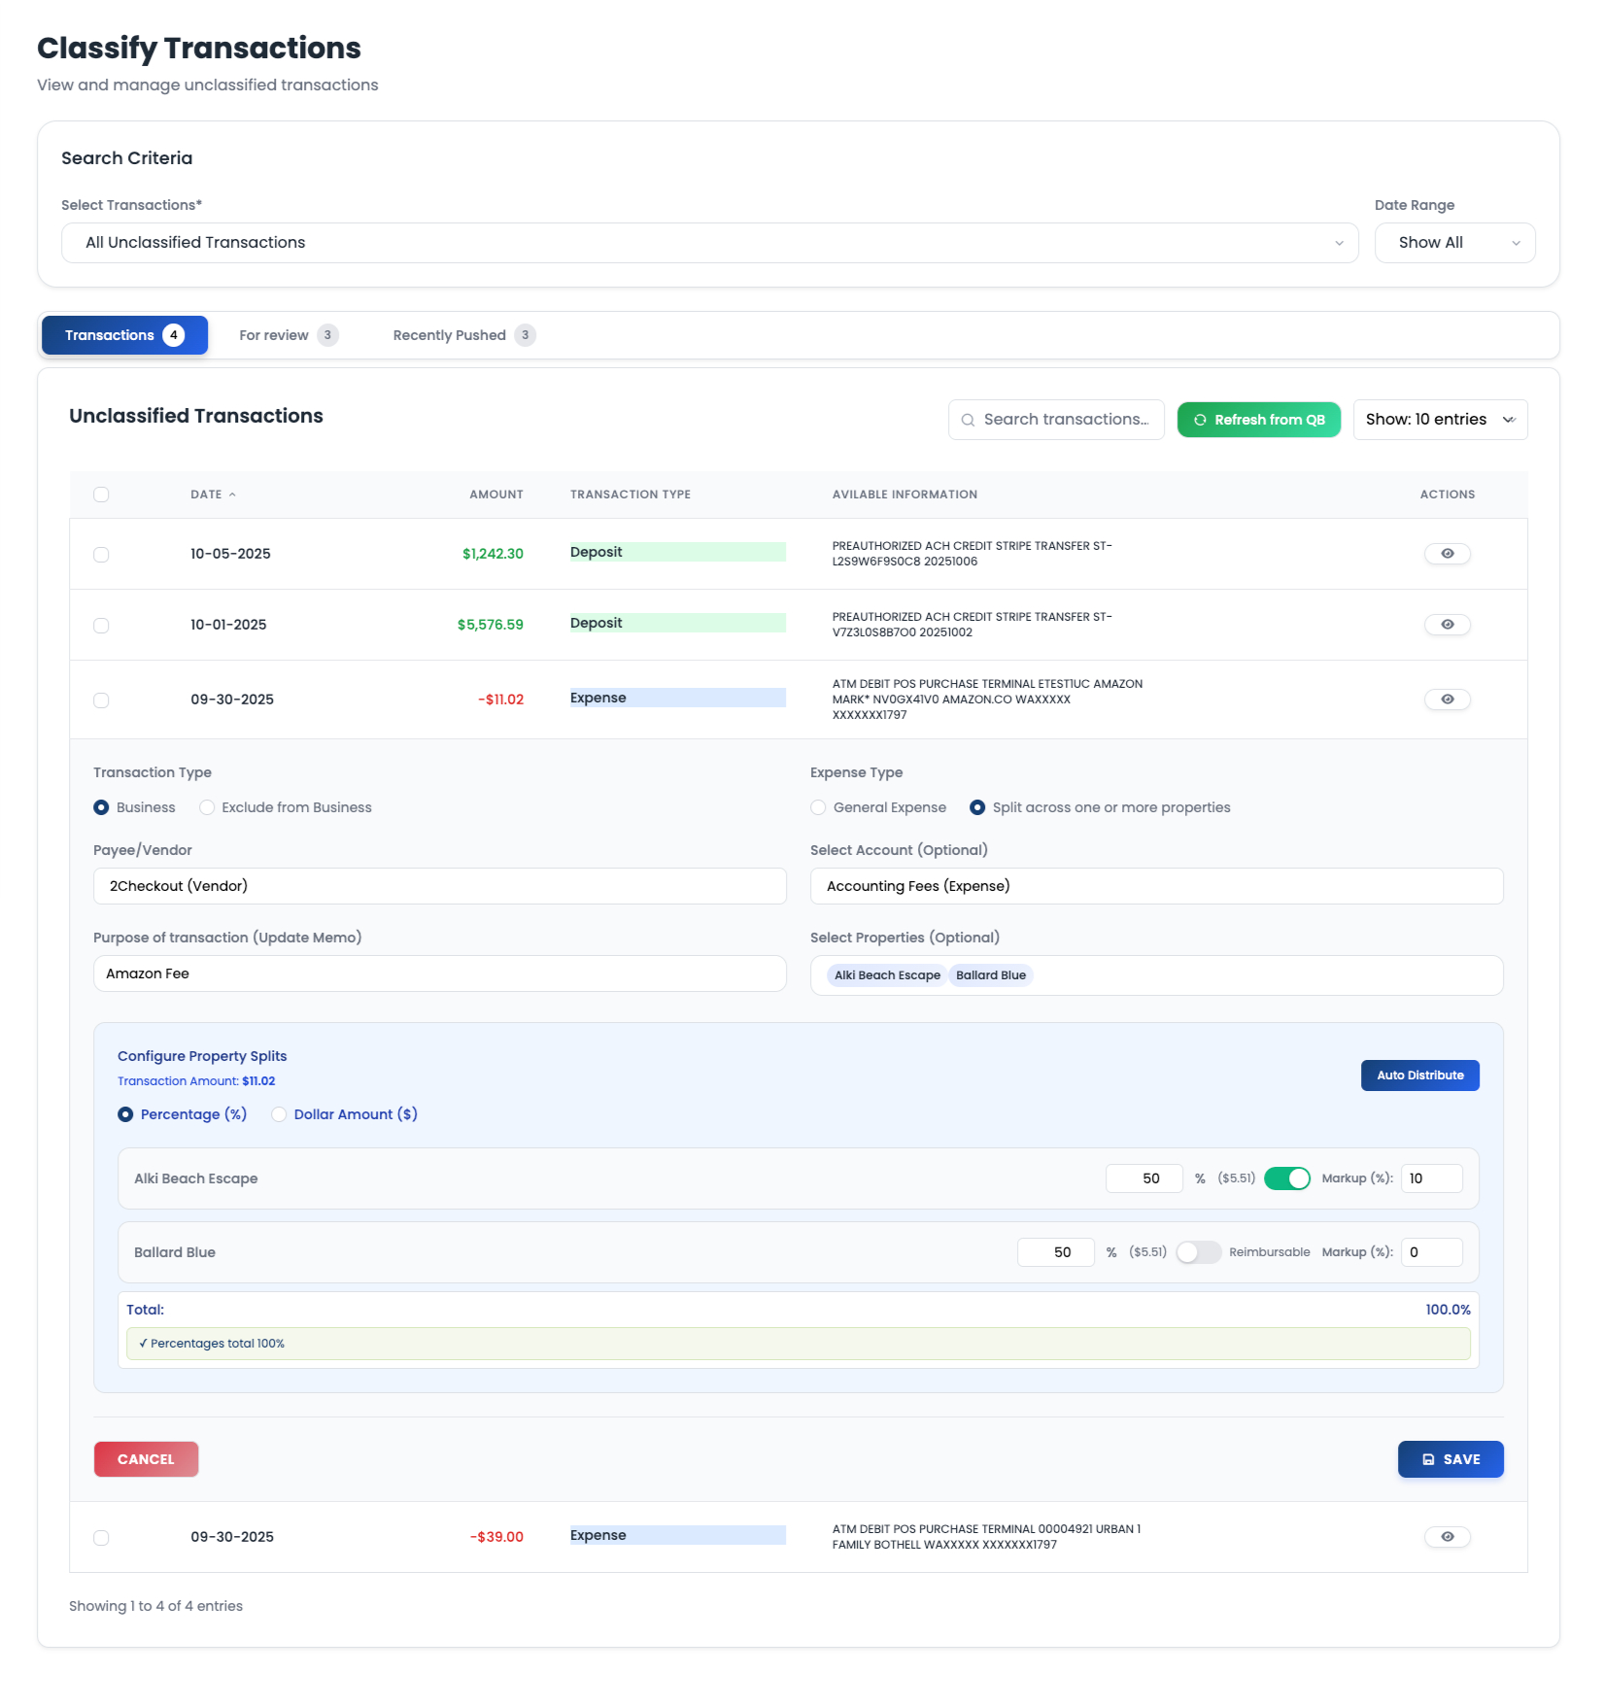Click the Auto Distribute button
The image size is (1604, 1707).
[1419, 1075]
